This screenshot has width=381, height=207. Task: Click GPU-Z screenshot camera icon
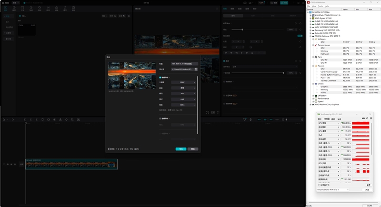tap(363, 118)
